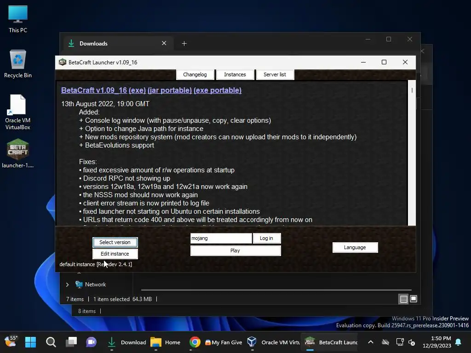Open BetaCraft launcher desktop icon
Viewport: 471px width, 353px height.
coord(18,153)
